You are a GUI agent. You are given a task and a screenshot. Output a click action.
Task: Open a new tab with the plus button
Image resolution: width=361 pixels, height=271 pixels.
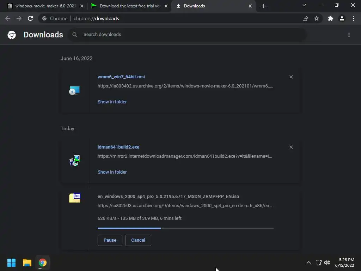264,6
